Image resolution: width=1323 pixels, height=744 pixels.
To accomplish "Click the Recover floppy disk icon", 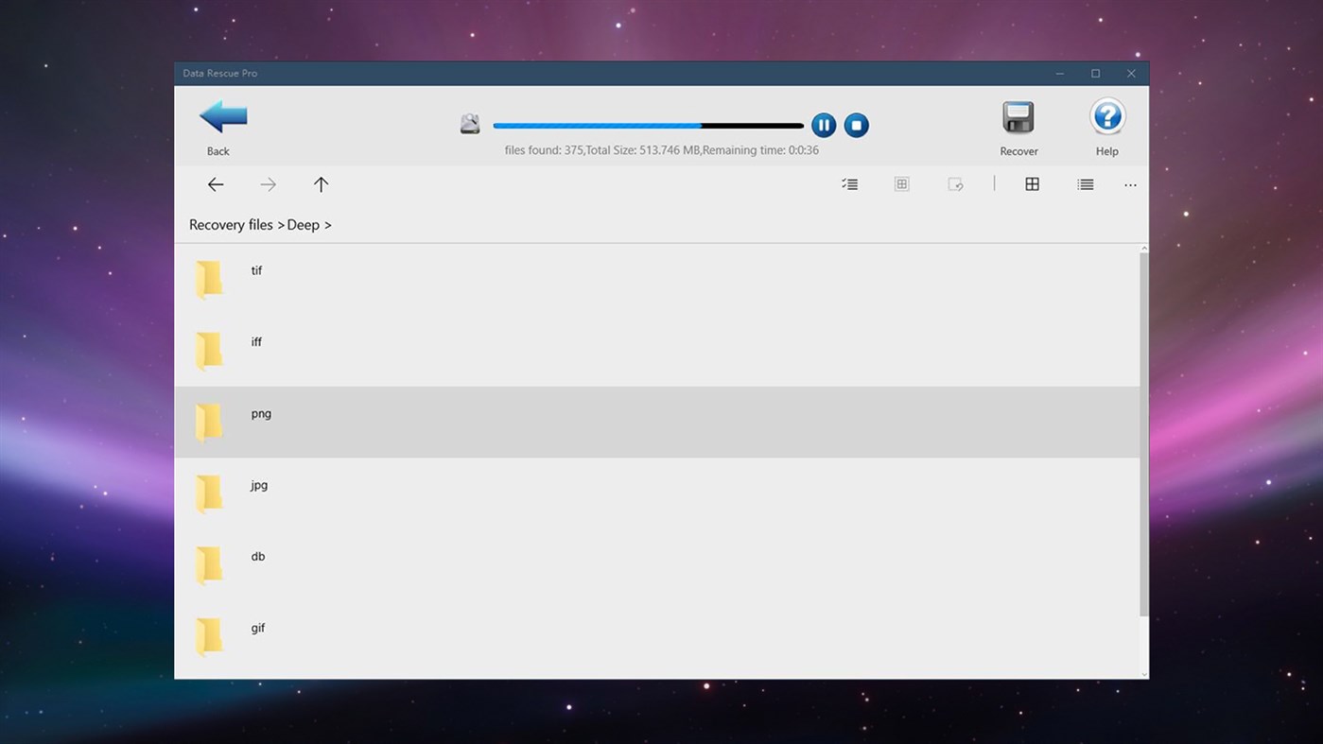I will point(1018,117).
